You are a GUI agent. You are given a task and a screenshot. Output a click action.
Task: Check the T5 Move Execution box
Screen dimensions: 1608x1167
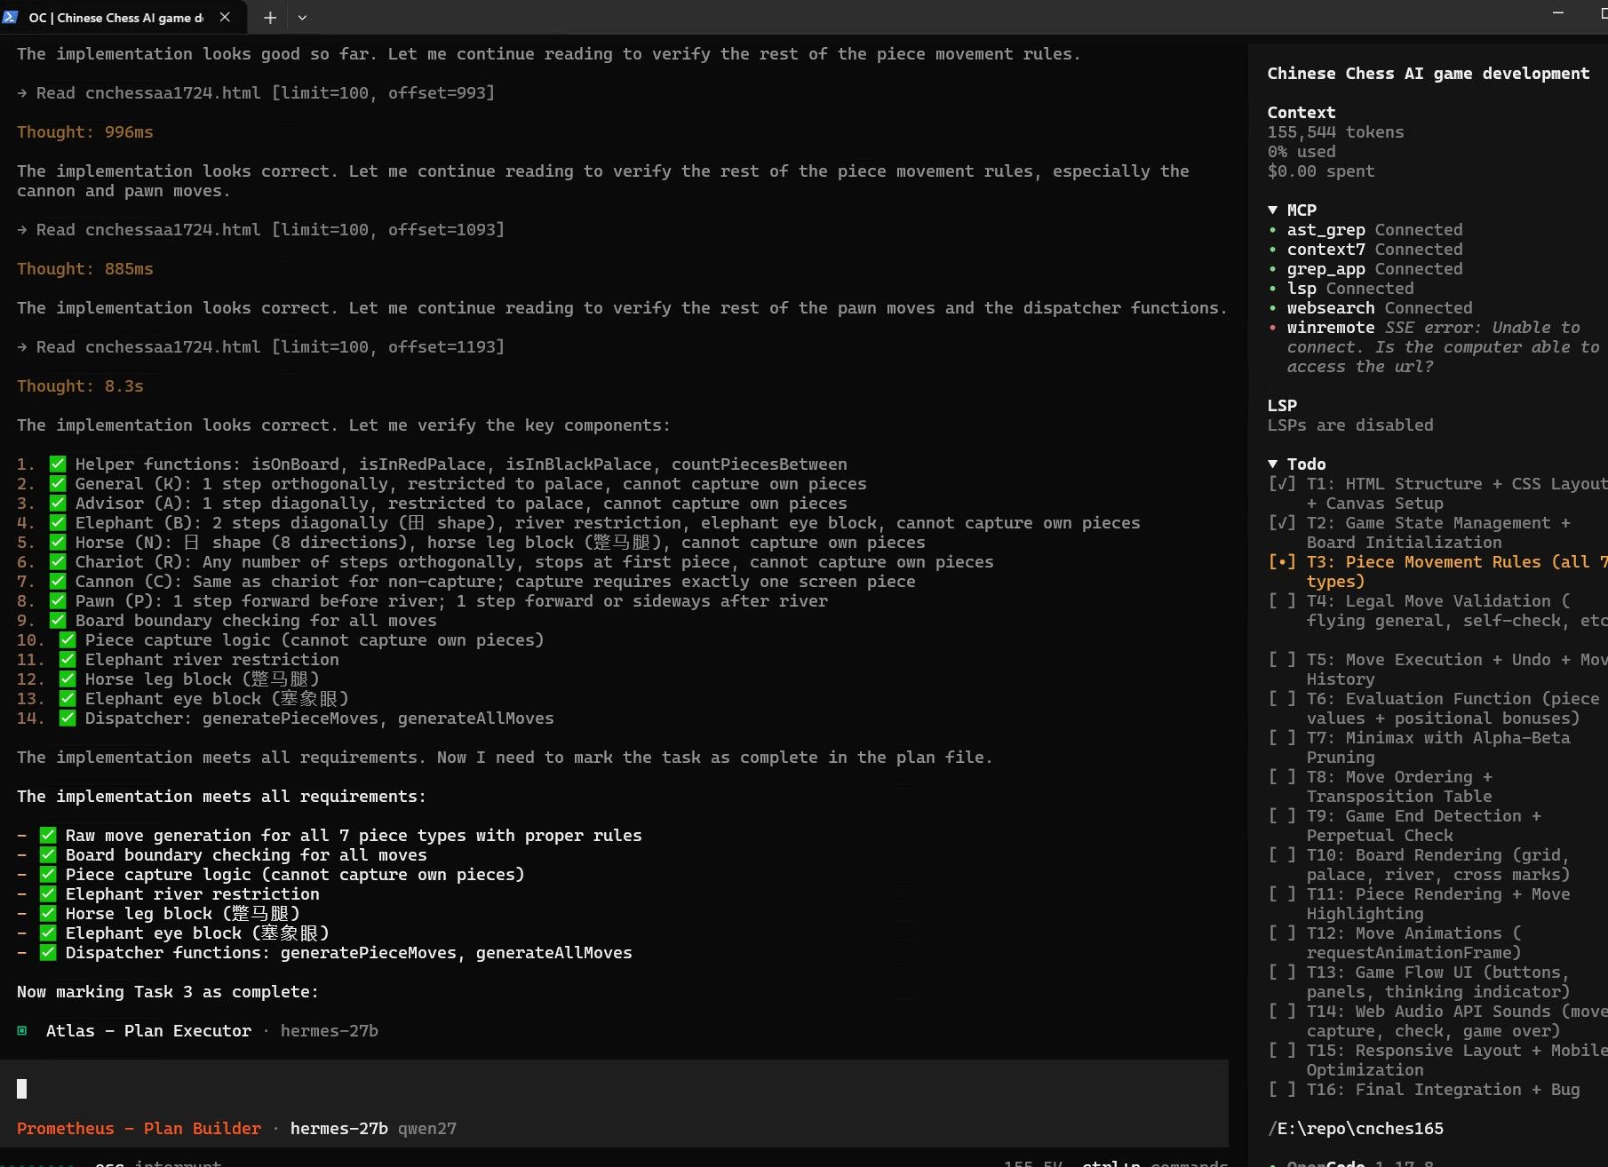point(1282,660)
